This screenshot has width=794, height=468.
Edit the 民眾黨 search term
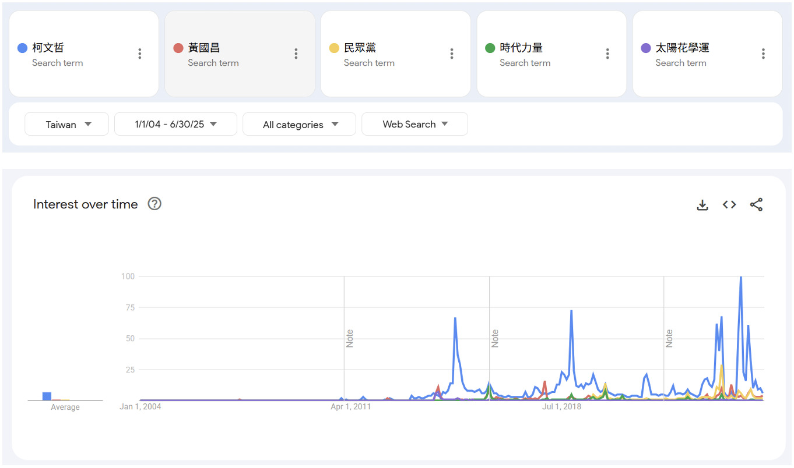tap(360, 48)
